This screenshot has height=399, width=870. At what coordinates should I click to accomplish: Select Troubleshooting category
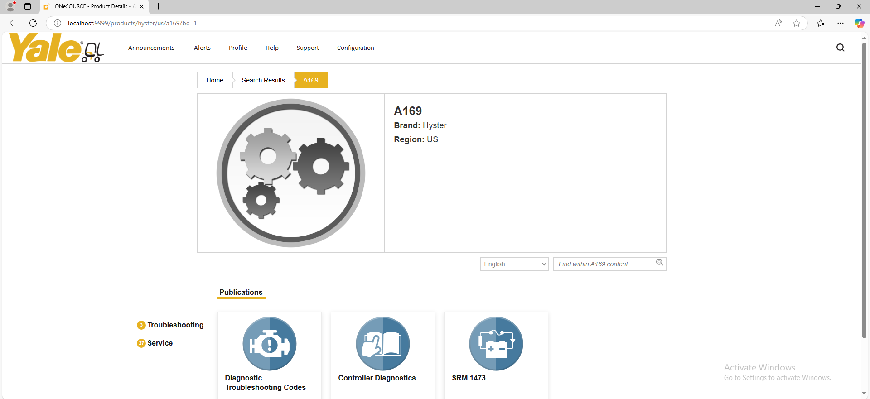pos(176,325)
